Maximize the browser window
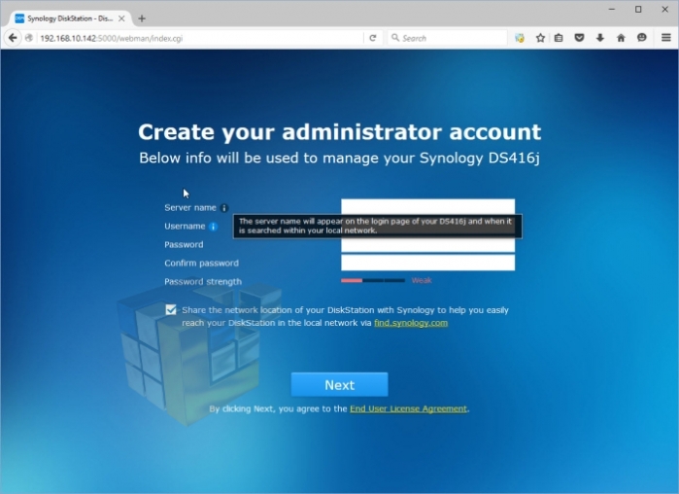Image resolution: width=679 pixels, height=494 pixels. click(x=638, y=9)
